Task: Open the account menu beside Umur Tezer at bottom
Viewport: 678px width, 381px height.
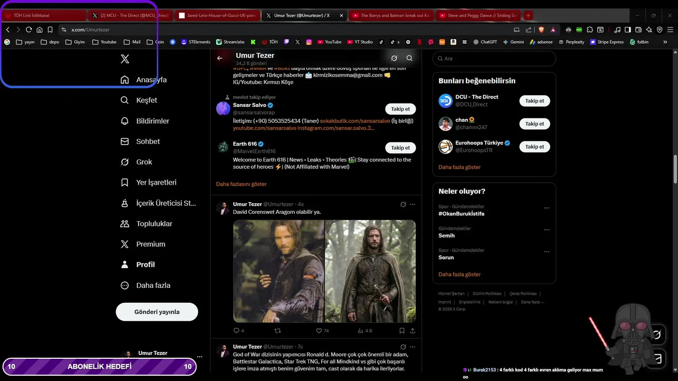Action: click(x=200, y=357)
